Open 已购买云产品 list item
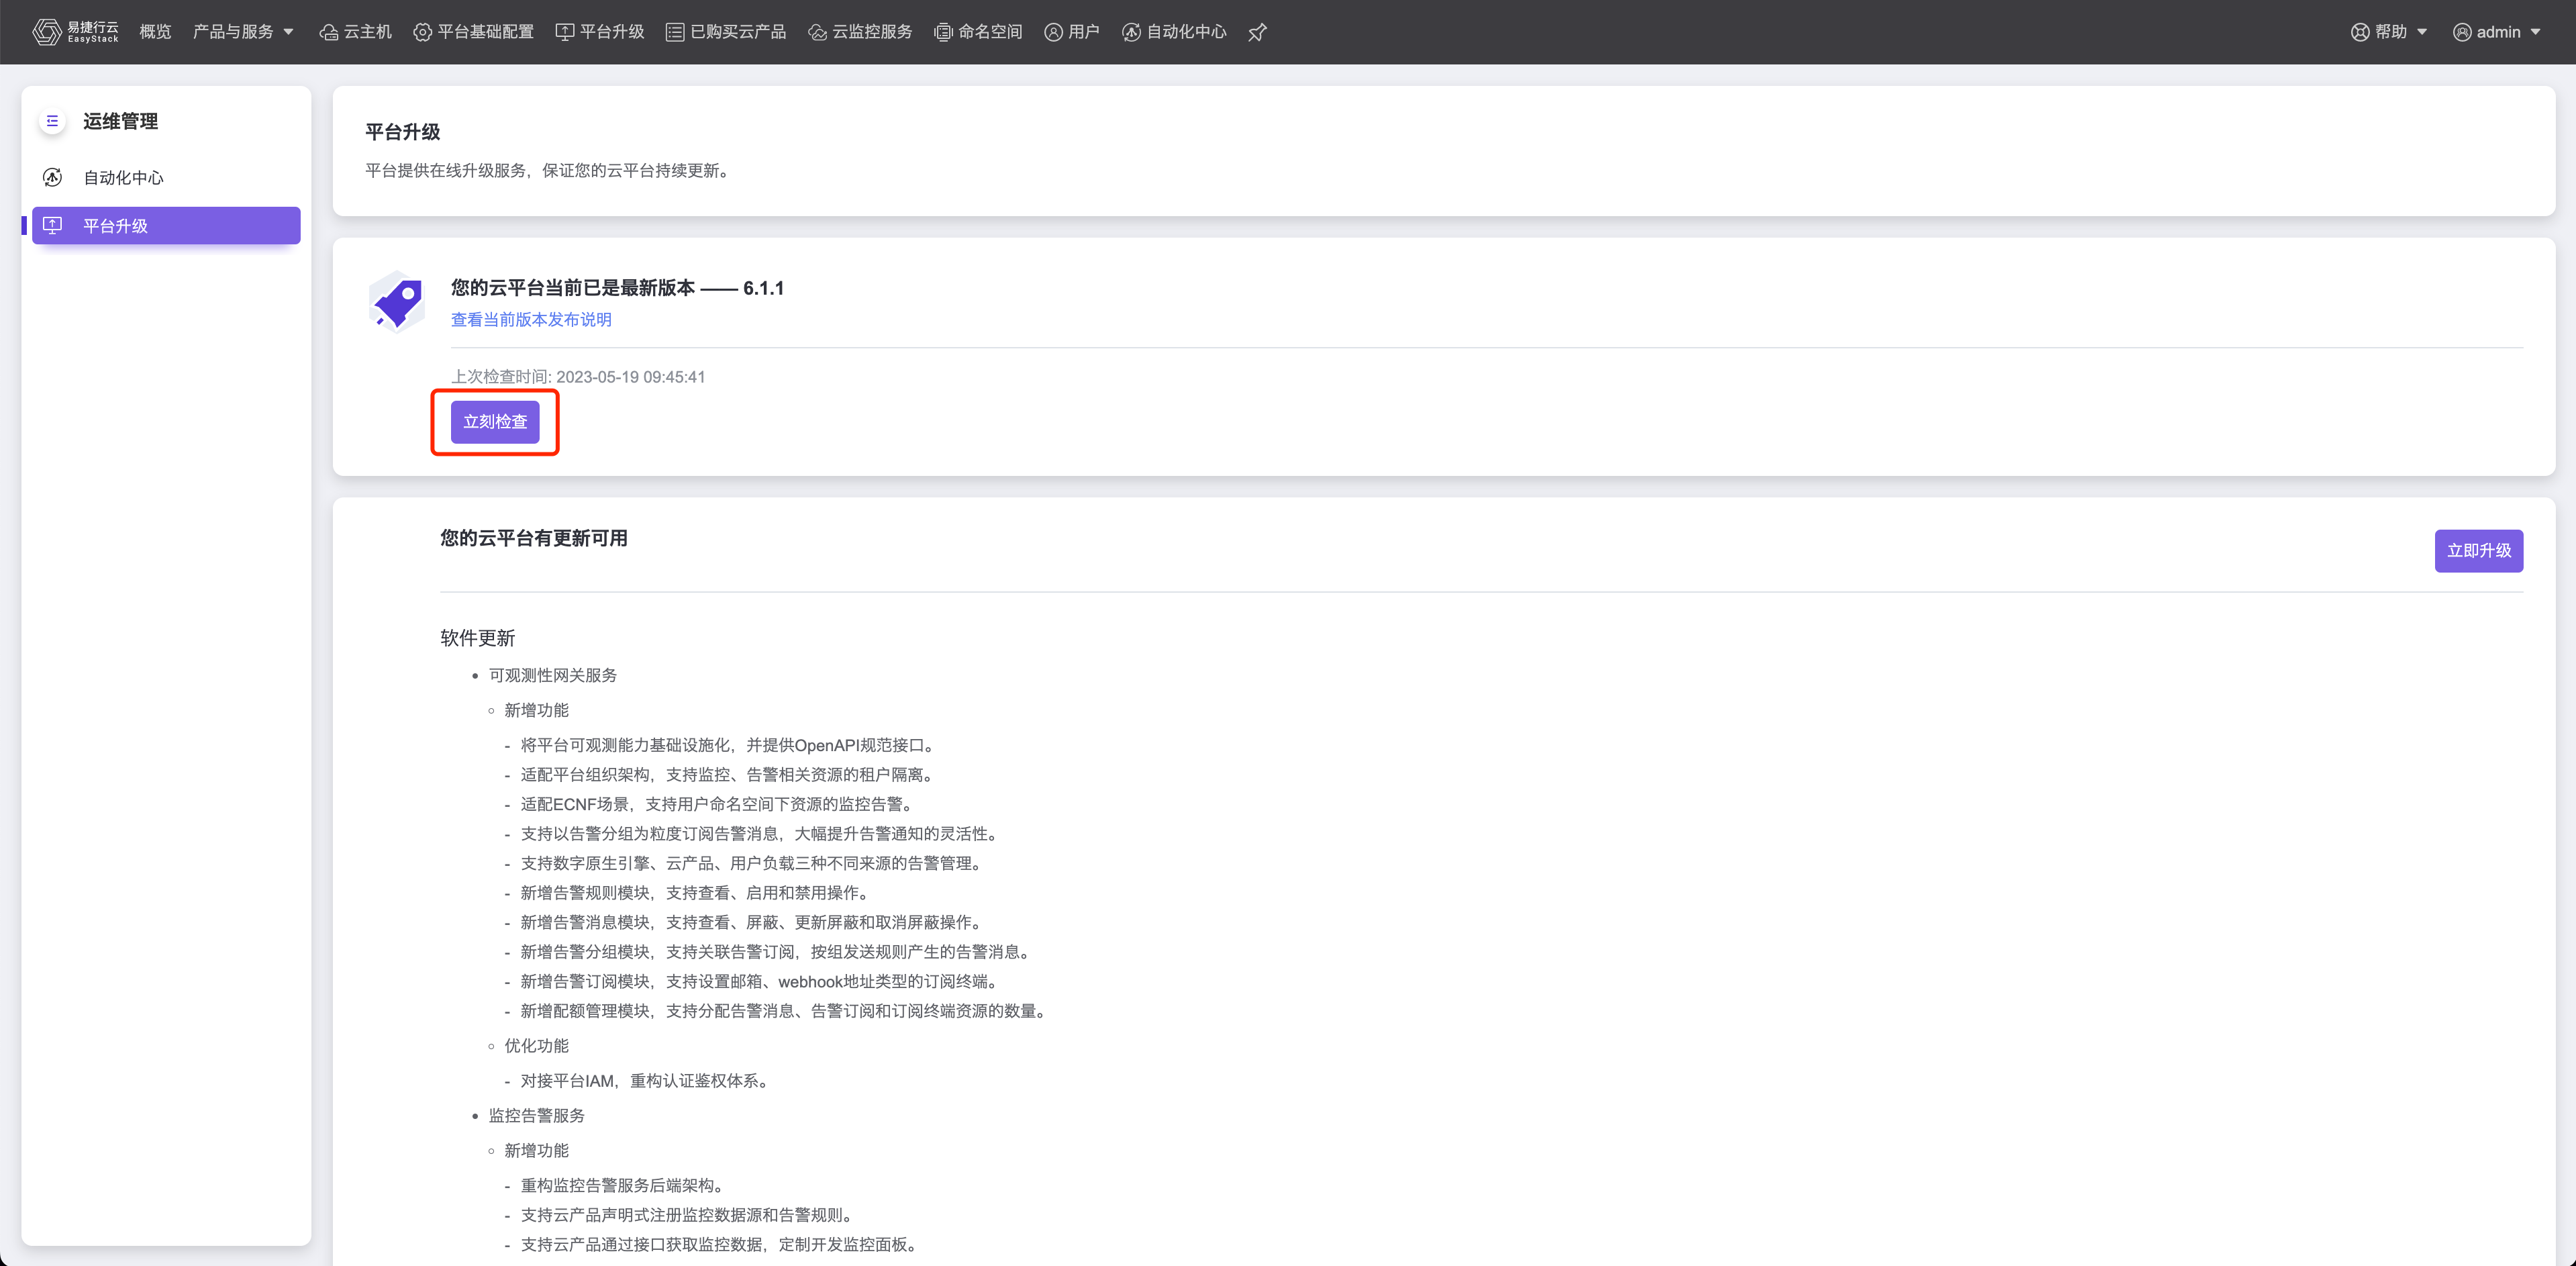Screen dimensions: 2576x1266 click(x=726, y=32)
